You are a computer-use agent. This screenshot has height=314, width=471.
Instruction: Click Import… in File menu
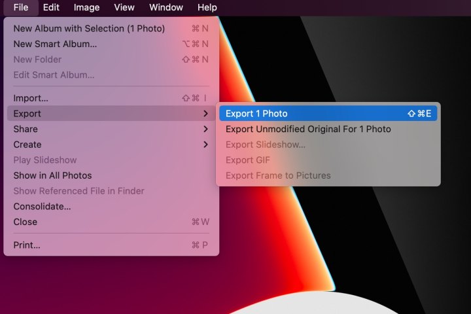coord(31,98)
